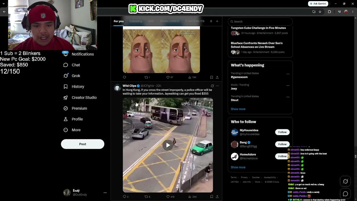The height and width of the screenshot is (201, 357).
Task: Click the Premium verified badge icon
Action: (66, 108)
